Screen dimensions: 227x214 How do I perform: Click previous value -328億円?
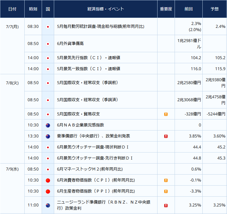(193, 114)
